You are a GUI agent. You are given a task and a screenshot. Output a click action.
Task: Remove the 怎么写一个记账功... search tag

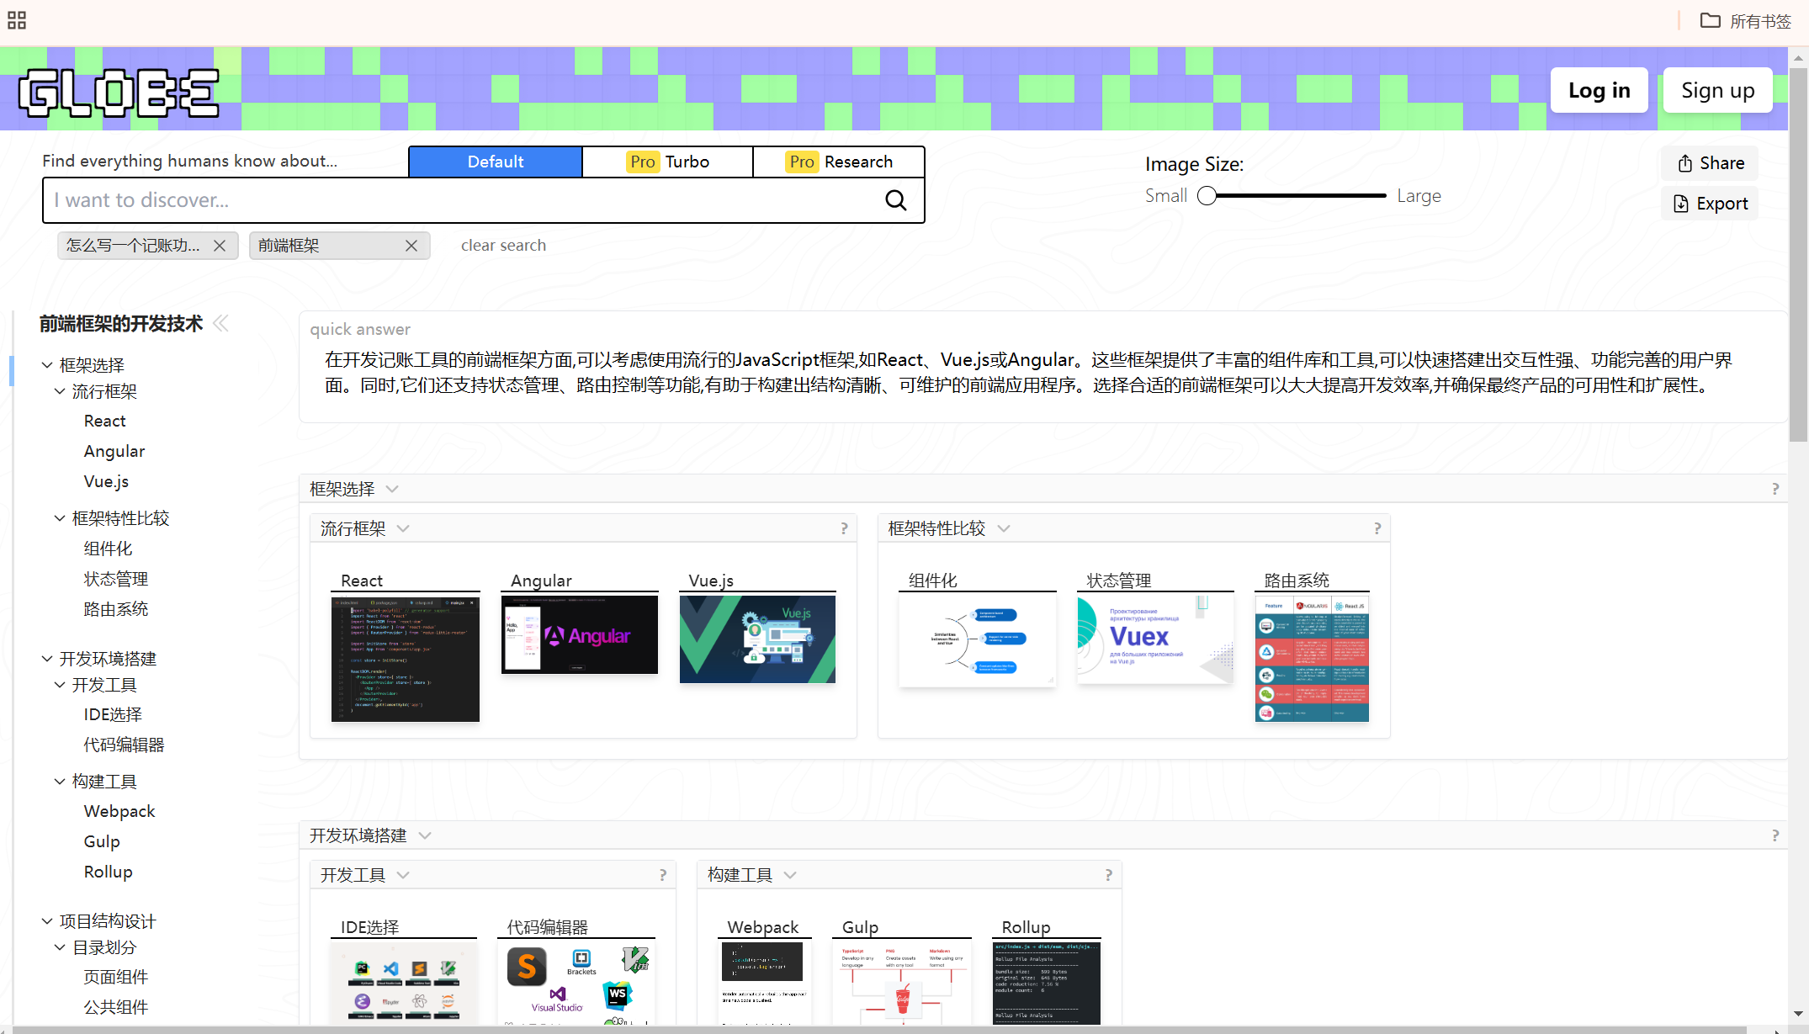(x=220, y=246)
